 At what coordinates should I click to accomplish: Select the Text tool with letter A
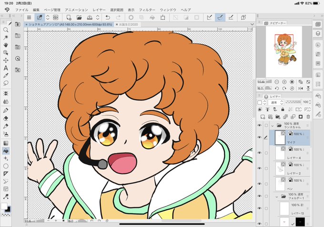6,68
